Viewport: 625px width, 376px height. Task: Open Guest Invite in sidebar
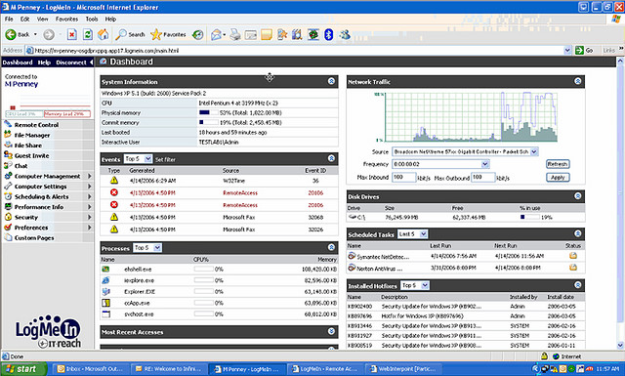[31, 156]
